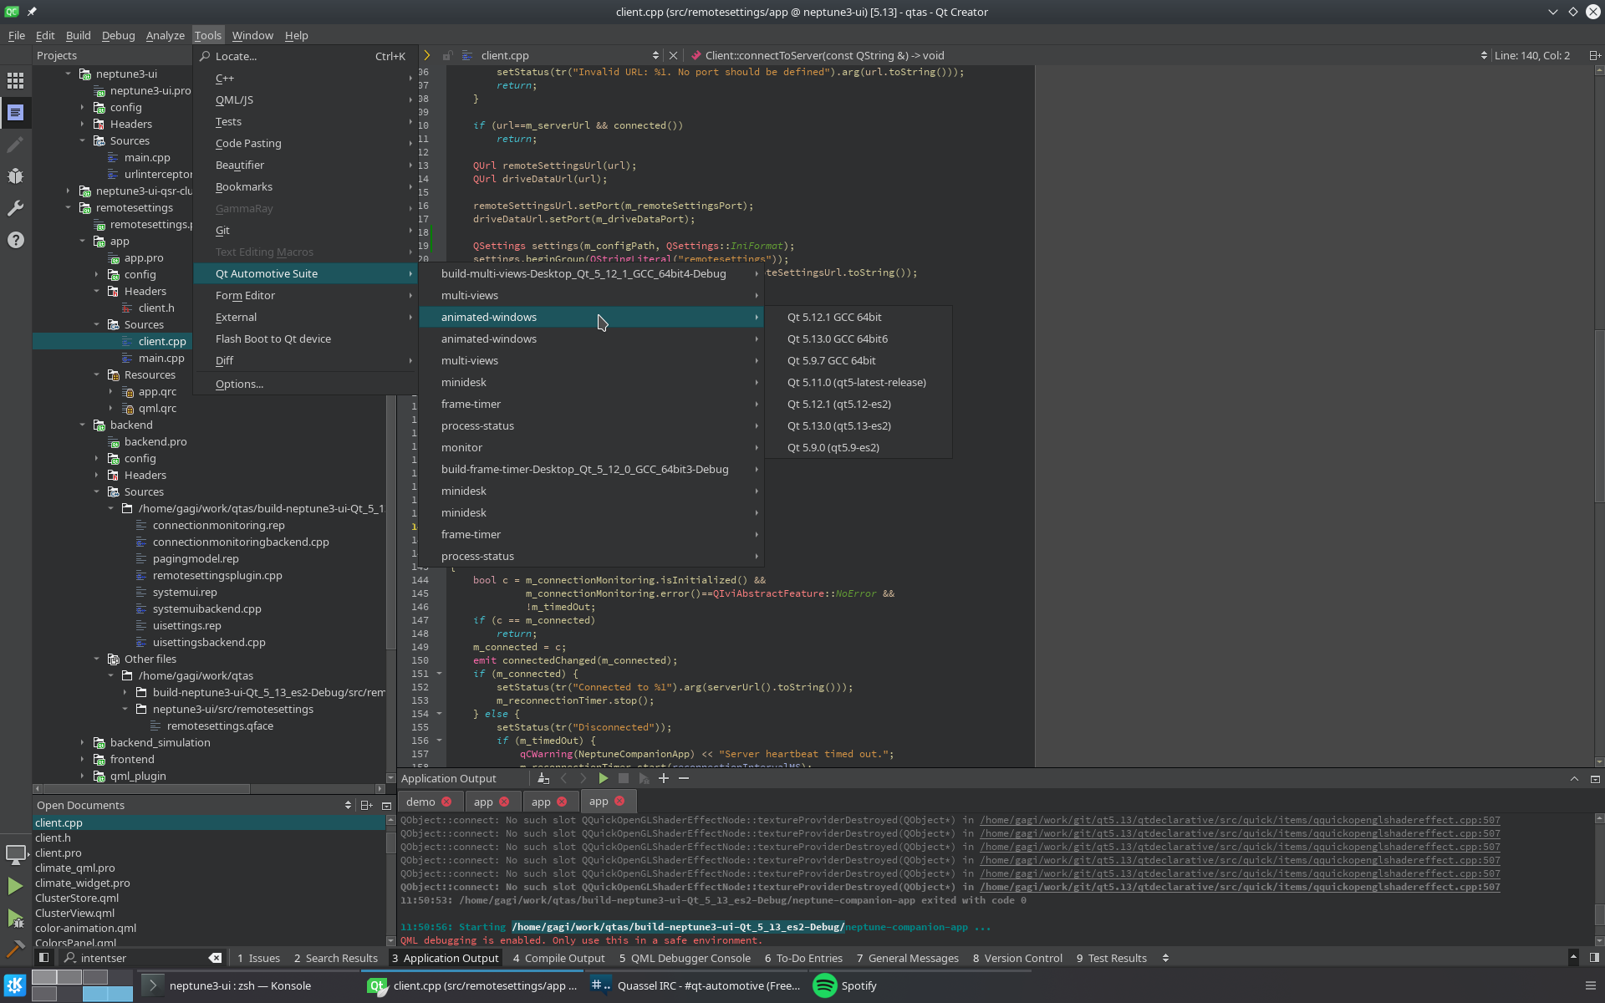Click Build hammer icon in left sidebar
Viewport: 1605px width, 1003px height.
coord(15,949)
